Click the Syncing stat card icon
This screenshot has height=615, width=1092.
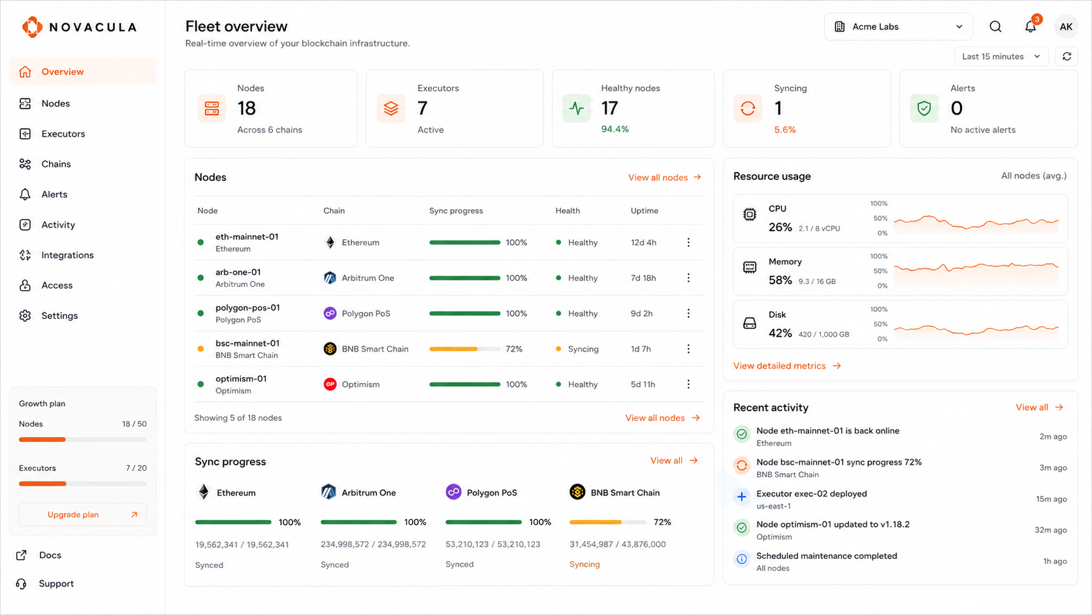pyautogui.click(x=748, y=108)
